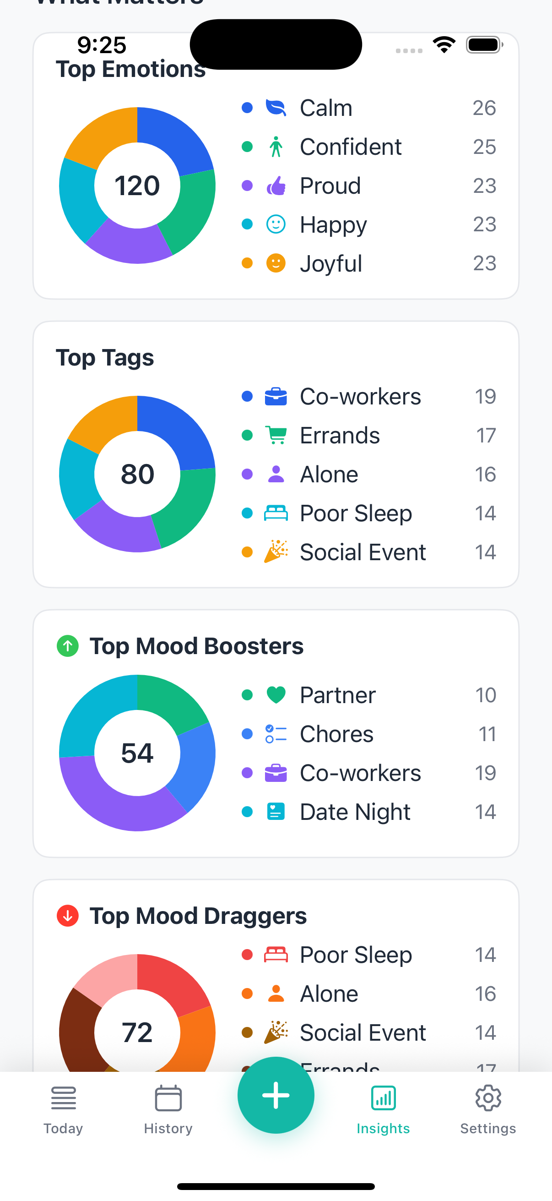Tap the red down-arrow Mood Draggers icon
This screenshot has width=552, height=1201.
tap(68, 916)
